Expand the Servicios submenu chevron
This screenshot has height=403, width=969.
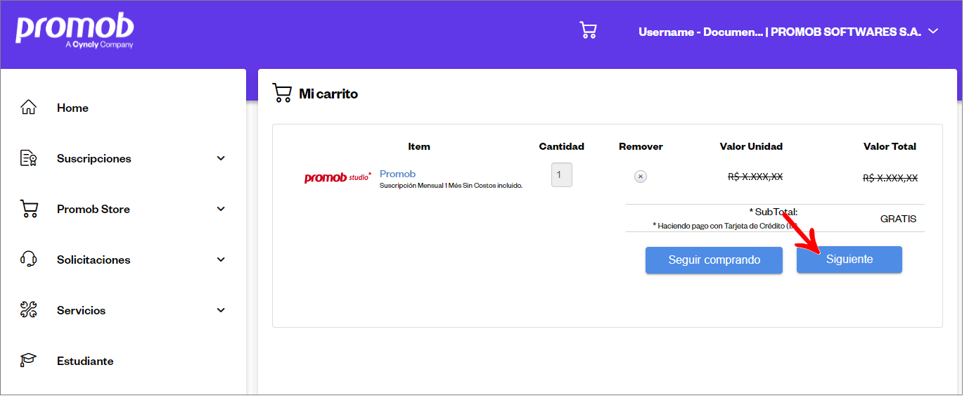[221, 310]
